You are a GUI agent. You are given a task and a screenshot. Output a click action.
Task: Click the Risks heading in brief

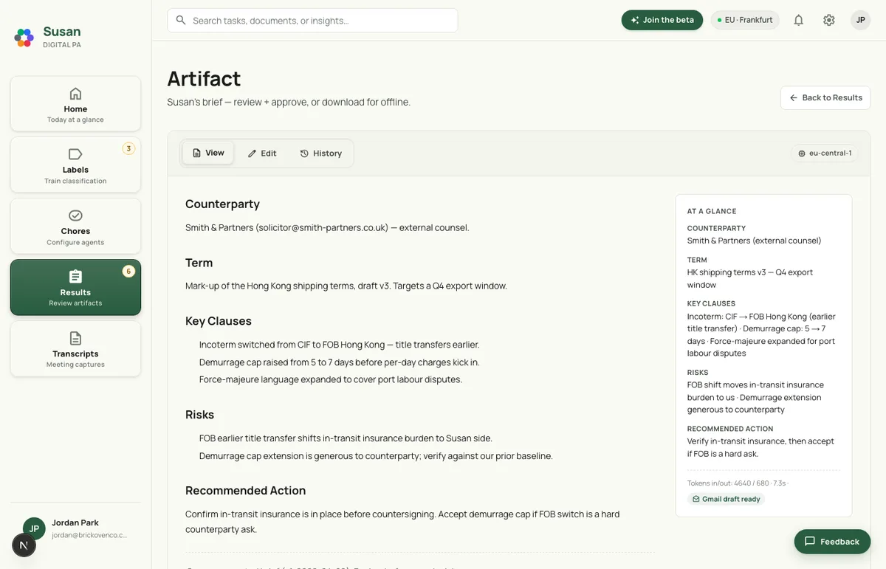click(199, 415)
